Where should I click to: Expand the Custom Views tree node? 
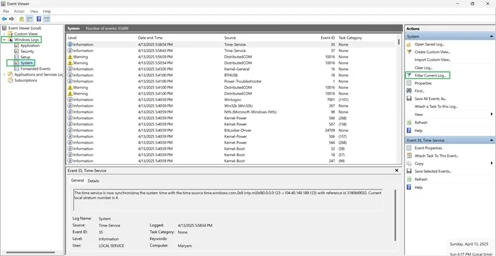pyautogui.click(x=4, y=34)
